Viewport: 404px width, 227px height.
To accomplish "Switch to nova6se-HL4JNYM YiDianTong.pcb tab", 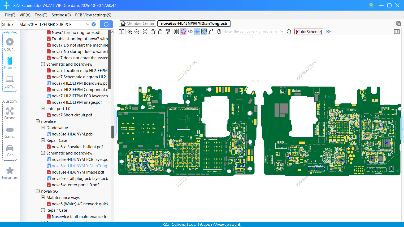I will click(194, 24).
